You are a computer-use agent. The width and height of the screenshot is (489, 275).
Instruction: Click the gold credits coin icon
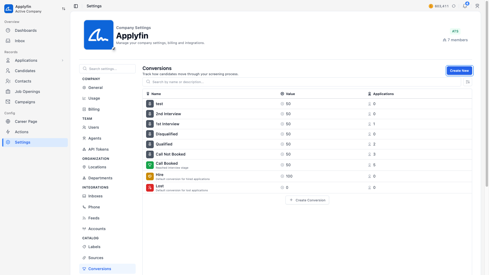431,6
